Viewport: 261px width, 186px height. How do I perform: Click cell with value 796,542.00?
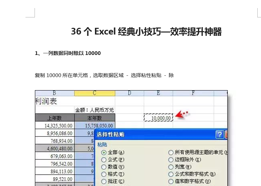click(55, 164)
